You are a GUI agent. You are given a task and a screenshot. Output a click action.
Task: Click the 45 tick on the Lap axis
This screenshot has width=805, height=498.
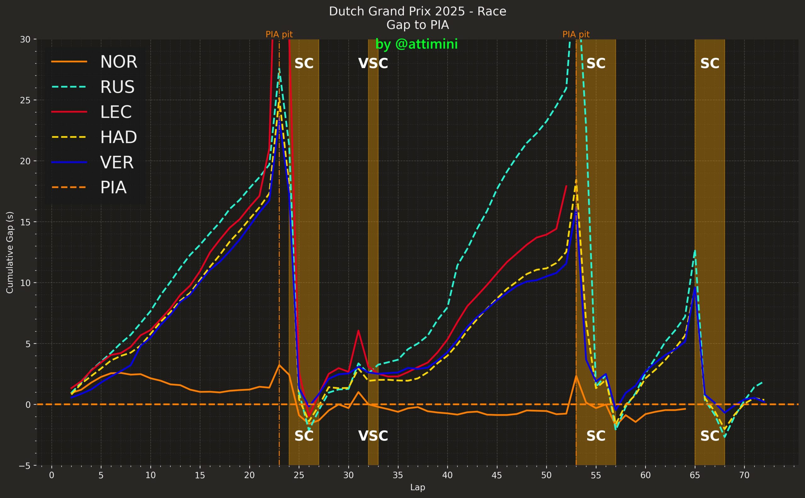[497, 476]
